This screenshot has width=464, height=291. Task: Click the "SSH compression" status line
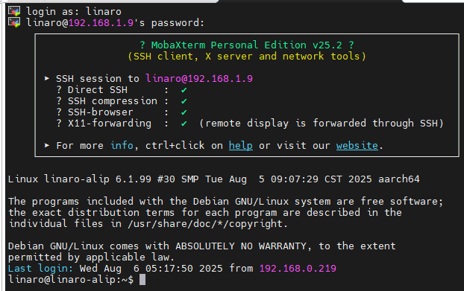coord(122,101)
